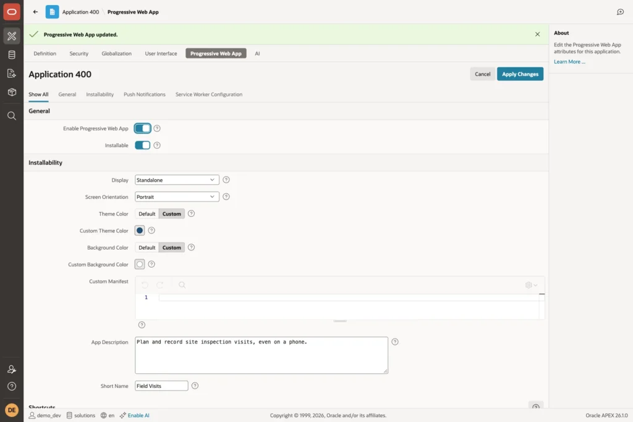633x422 pixels.
Task: Click the Apply Changes button
Action: [x=520, y=74]
